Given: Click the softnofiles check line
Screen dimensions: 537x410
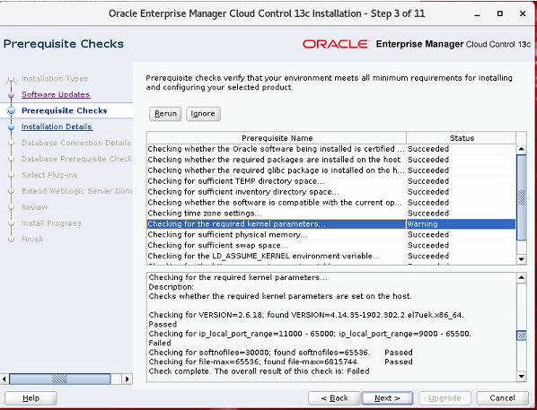Looking at the screenshot, I should pyautogui.click(x=280, y=353).
